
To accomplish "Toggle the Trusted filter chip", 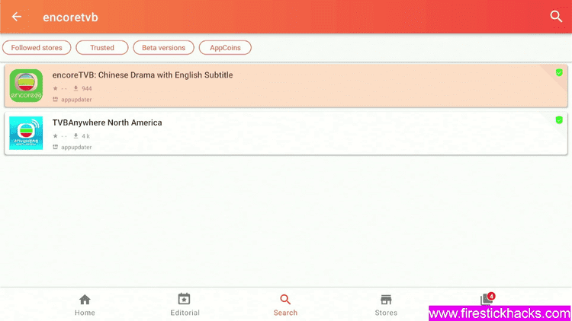I will pos(102,48).
